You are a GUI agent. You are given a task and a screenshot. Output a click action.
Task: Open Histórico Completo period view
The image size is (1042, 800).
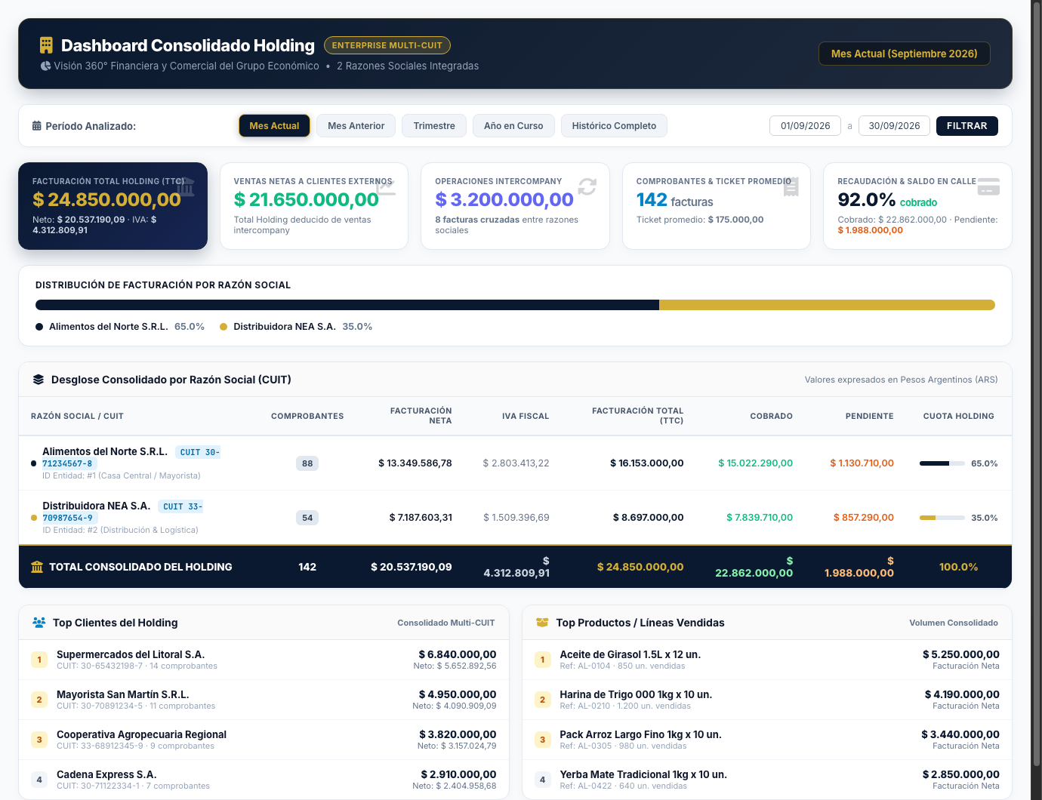pos(614,126)
